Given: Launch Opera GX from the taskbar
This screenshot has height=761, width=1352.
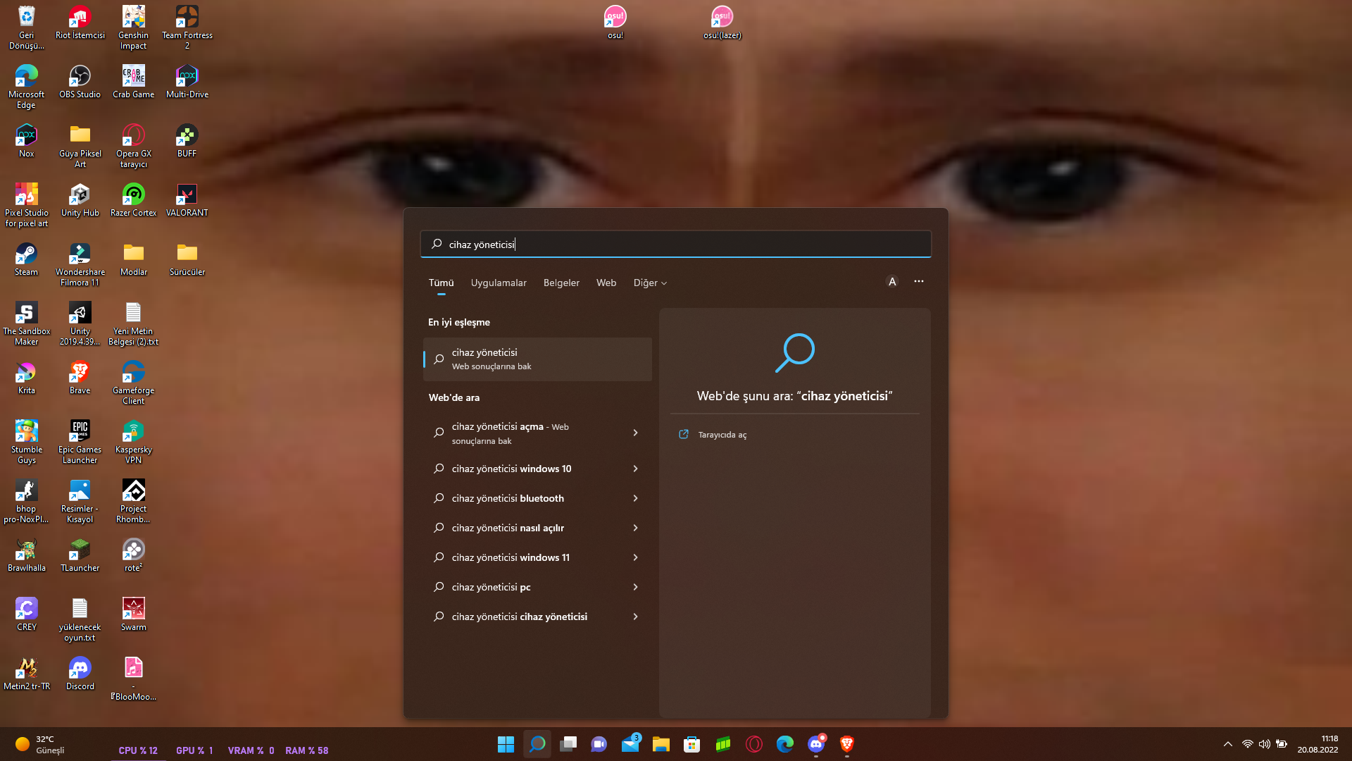Looking at the screenshot, I should click(754, 744).
